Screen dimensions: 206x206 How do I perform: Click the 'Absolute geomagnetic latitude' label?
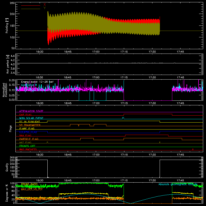[178, 184]
